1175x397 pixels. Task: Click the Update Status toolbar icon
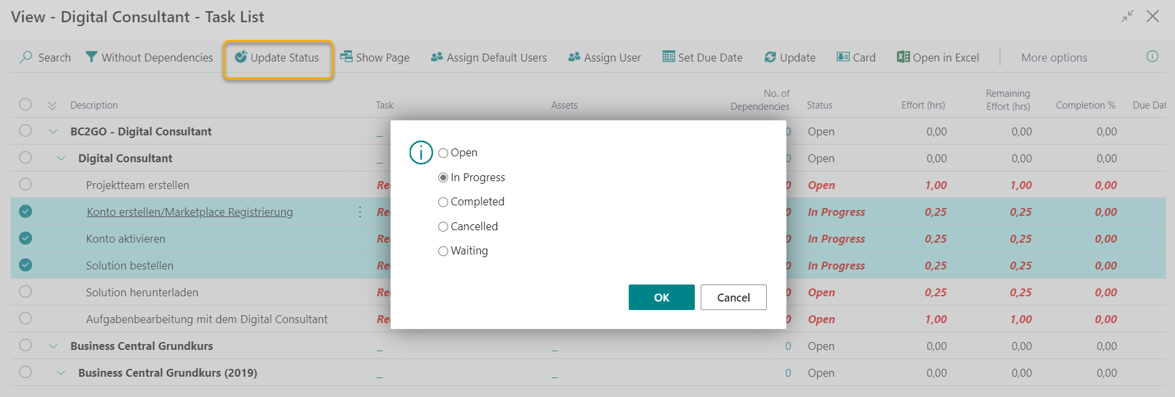(241, 58)
